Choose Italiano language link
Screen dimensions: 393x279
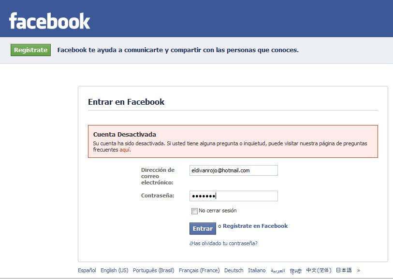tap(257, 270)
